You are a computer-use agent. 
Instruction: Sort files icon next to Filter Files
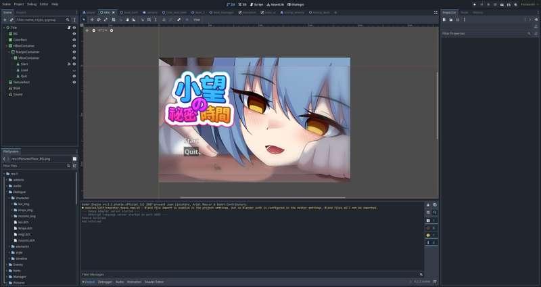pyautogui.click(x=74, y=166)
